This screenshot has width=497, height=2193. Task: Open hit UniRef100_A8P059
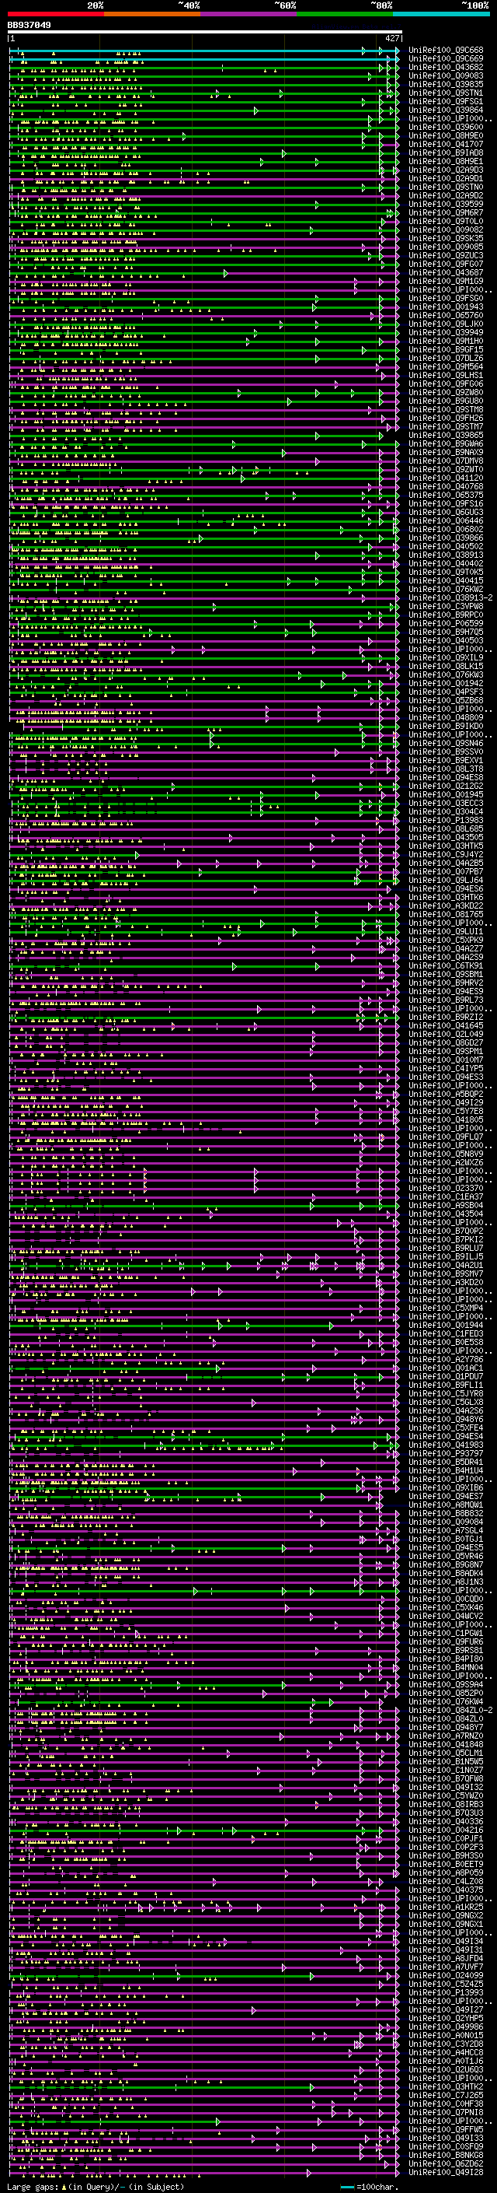[445, 1873]
